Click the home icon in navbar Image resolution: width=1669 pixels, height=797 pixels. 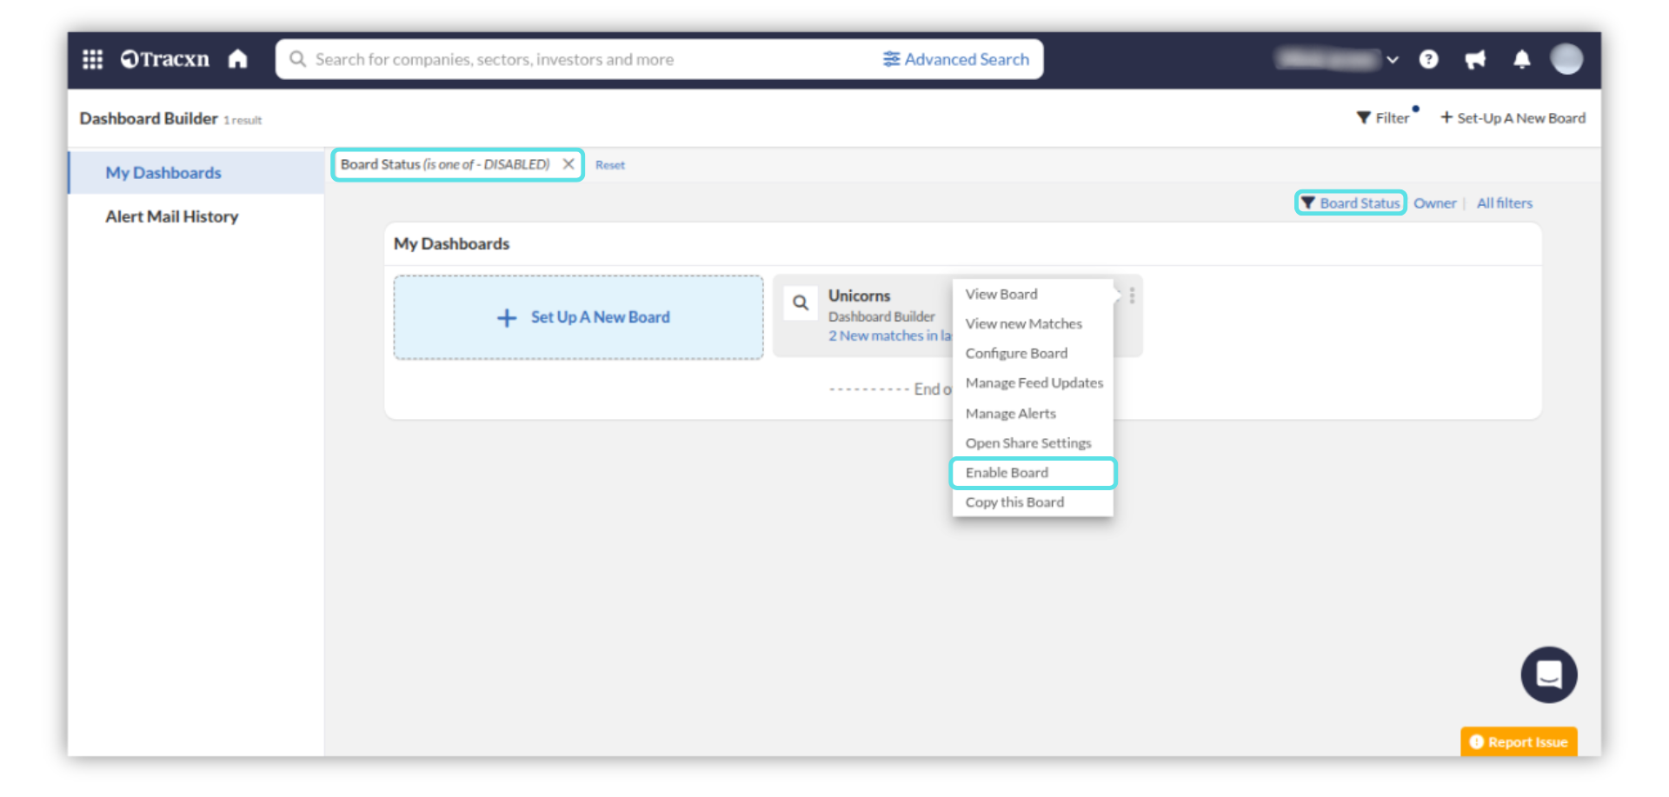point(237,59)
